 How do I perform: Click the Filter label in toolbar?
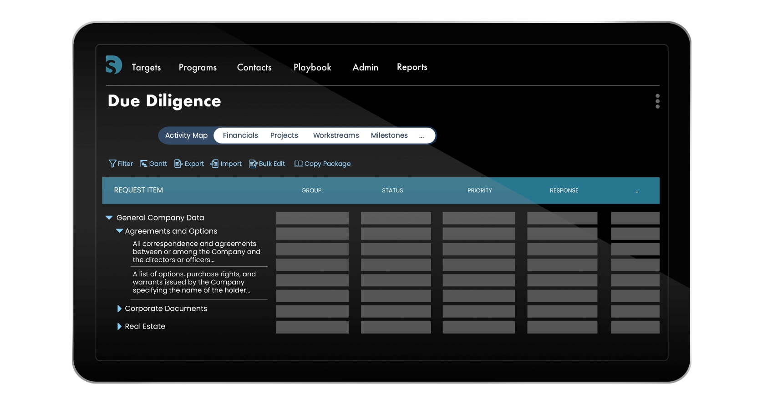(x=125, y=164)
